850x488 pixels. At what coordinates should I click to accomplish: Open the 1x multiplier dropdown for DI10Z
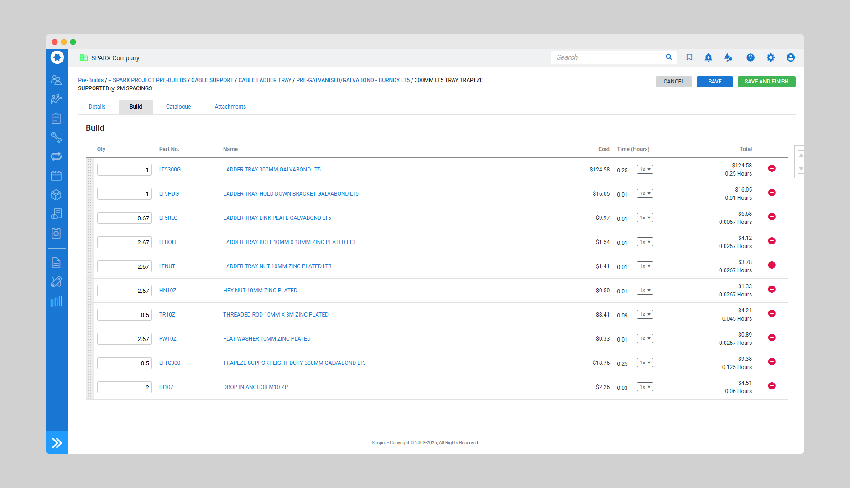645,387
